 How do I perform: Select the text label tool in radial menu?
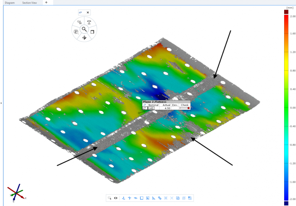pyautogui.click(x=89, y=22)
